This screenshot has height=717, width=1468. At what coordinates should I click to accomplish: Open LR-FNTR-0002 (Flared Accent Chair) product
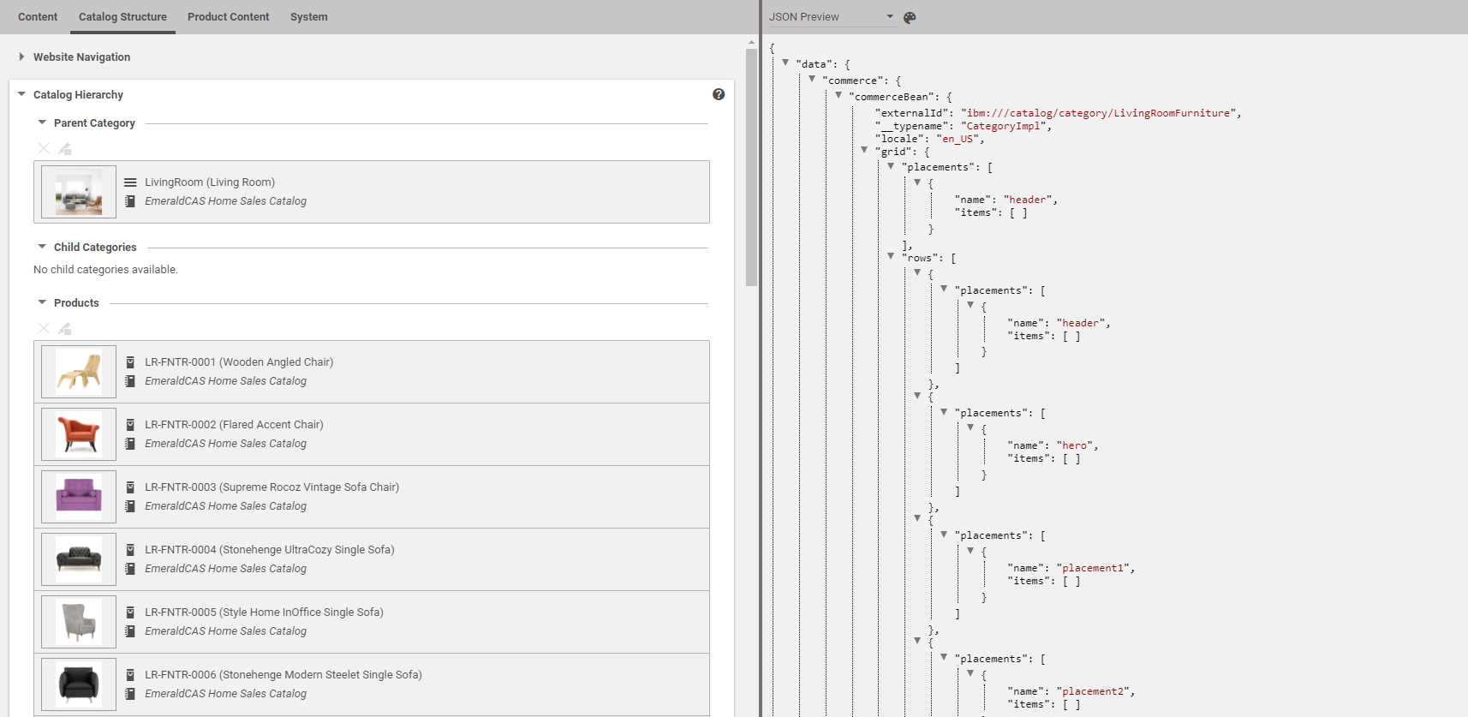(x=234, y=425)
